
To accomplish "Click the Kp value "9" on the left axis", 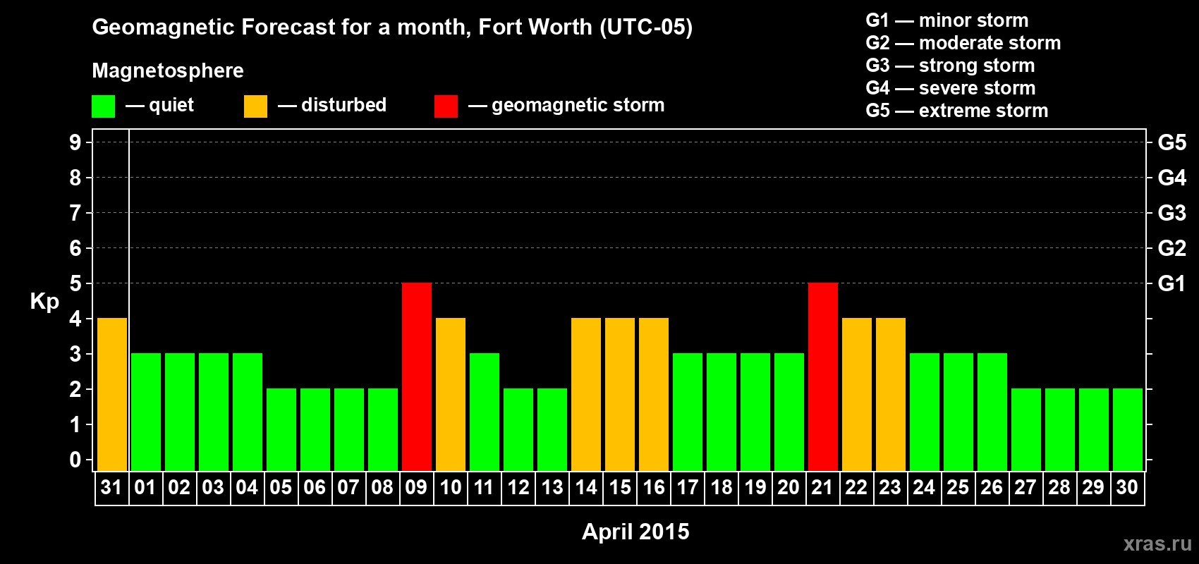I will 75,142.
